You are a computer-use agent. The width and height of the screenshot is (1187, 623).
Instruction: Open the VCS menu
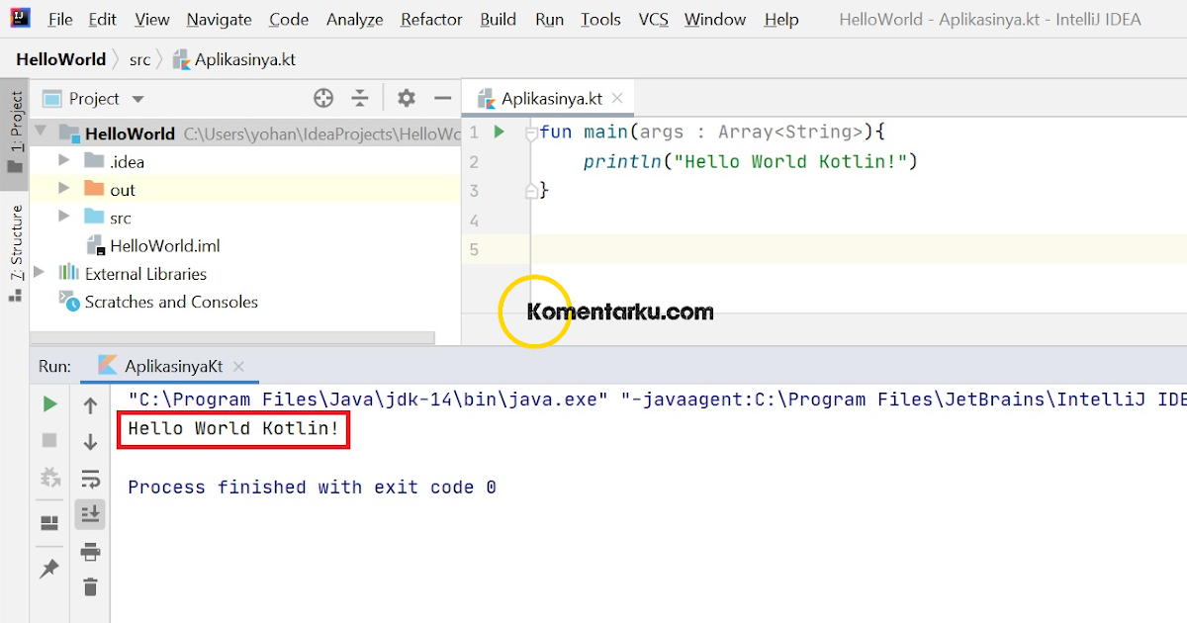click(x=653, y=20)
